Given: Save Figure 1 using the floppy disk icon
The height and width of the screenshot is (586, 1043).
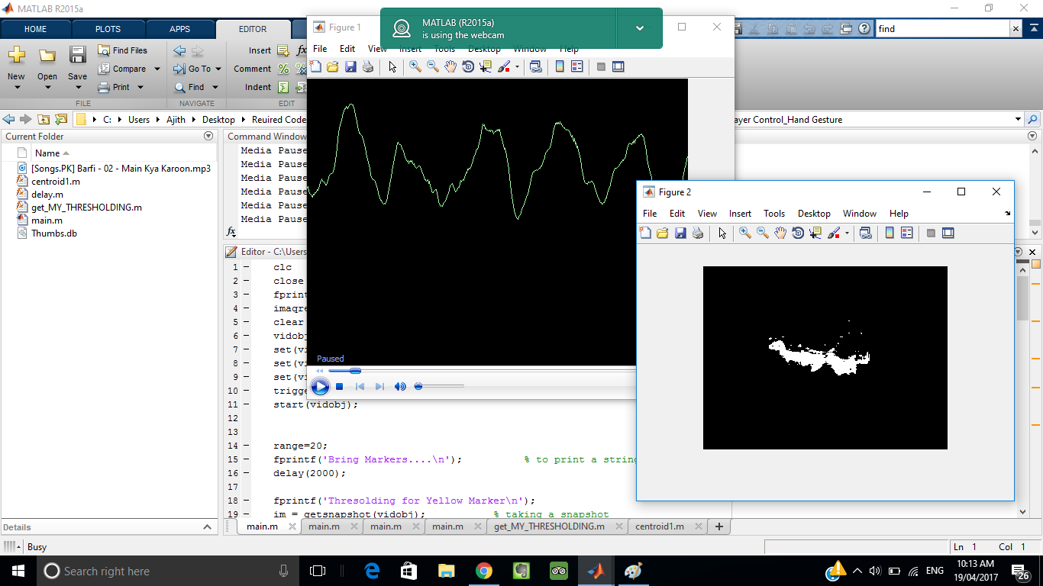Looking at the screenshot, I should click(350, 67).
